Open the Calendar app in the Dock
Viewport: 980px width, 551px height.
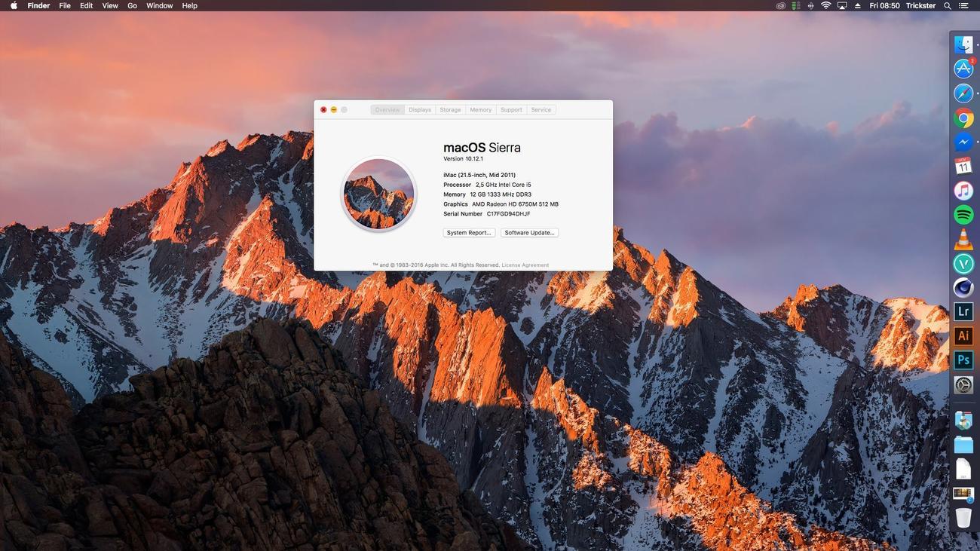point(963,166)
